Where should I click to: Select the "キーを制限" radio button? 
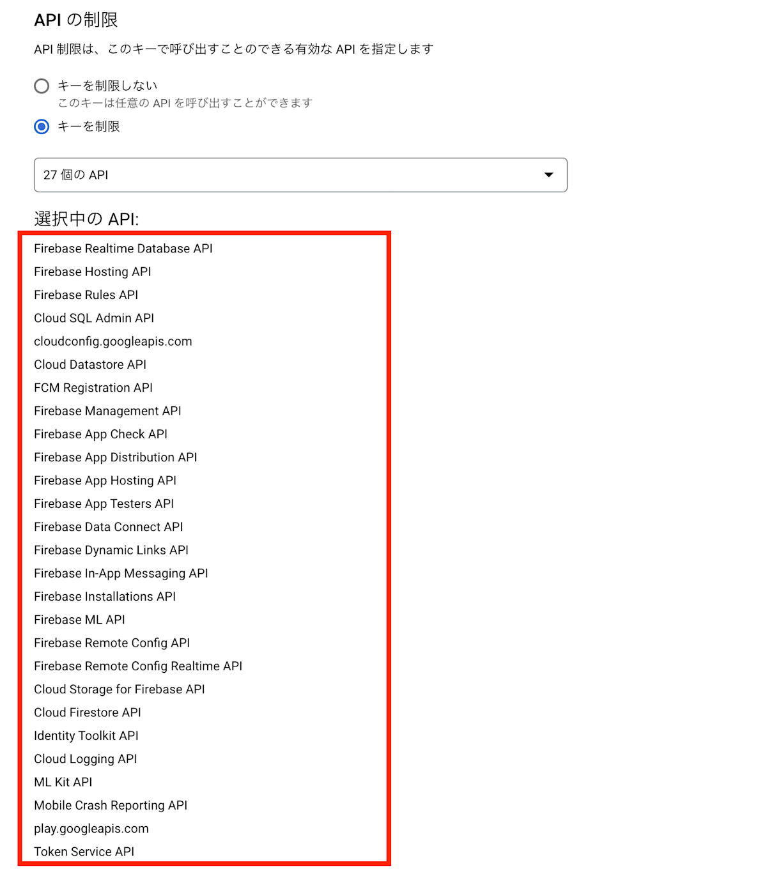[42, 127]
